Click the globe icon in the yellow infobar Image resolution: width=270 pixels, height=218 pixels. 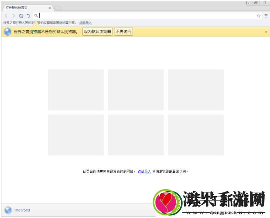click(x=8, y=32)
